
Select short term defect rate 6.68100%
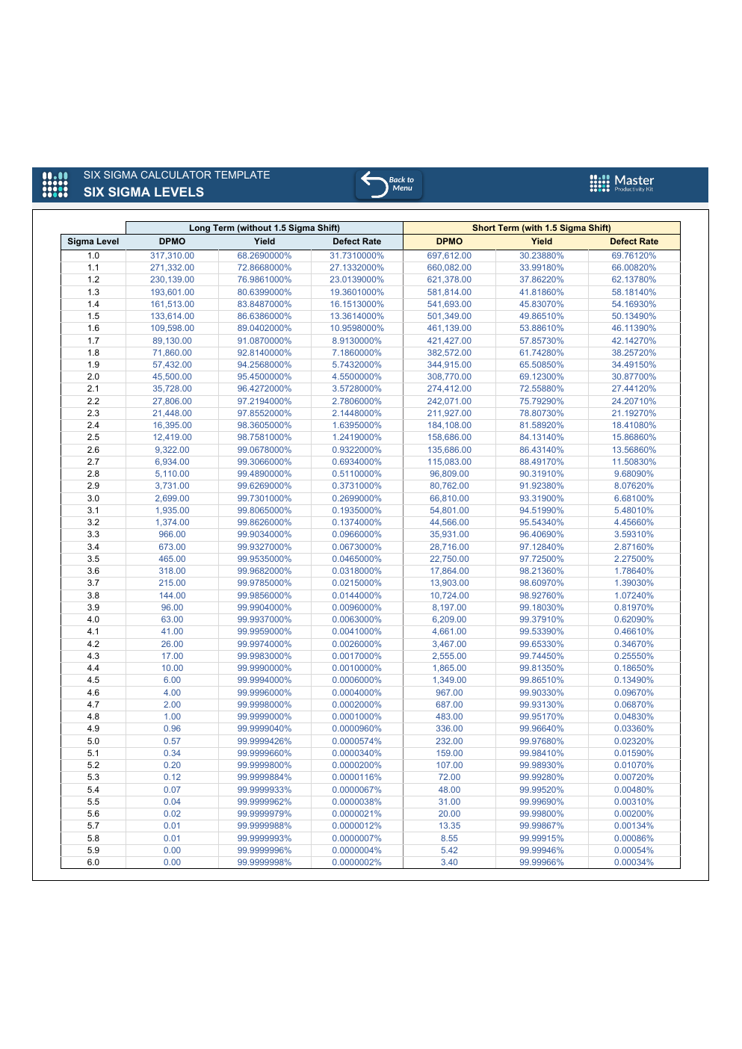[x=634, y=498]
